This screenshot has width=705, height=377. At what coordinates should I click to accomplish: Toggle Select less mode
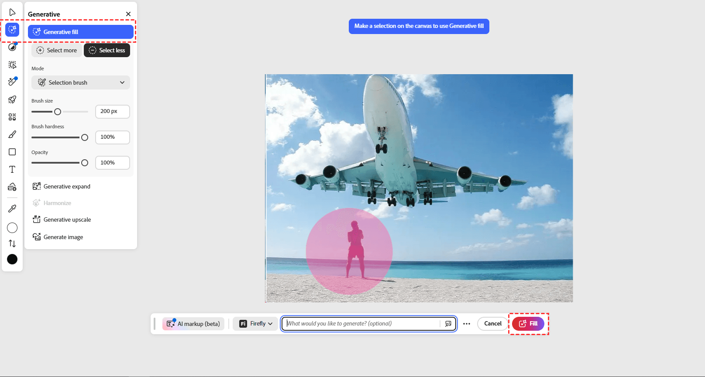coord(107,50)
